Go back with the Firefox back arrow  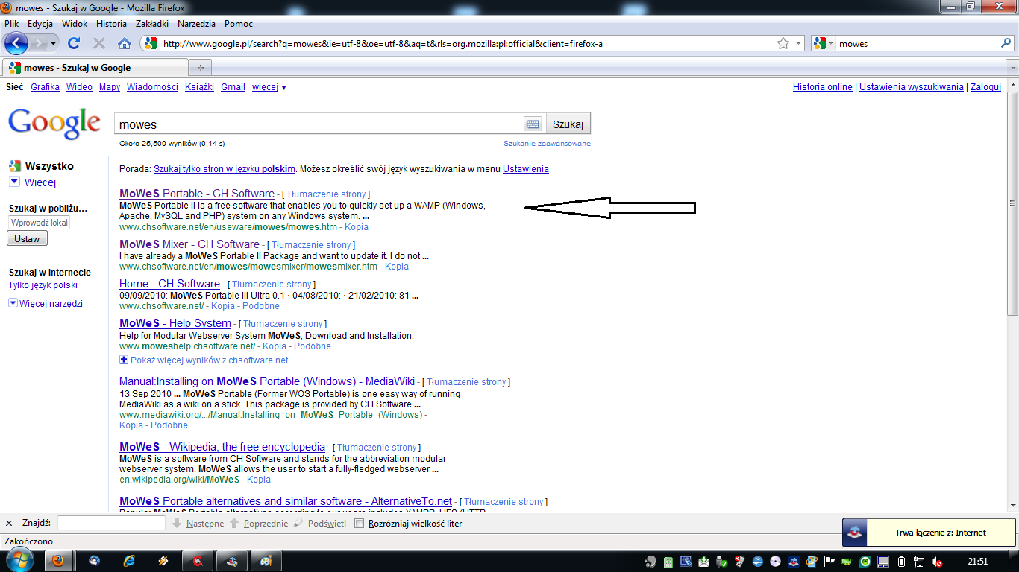point(17,43)
